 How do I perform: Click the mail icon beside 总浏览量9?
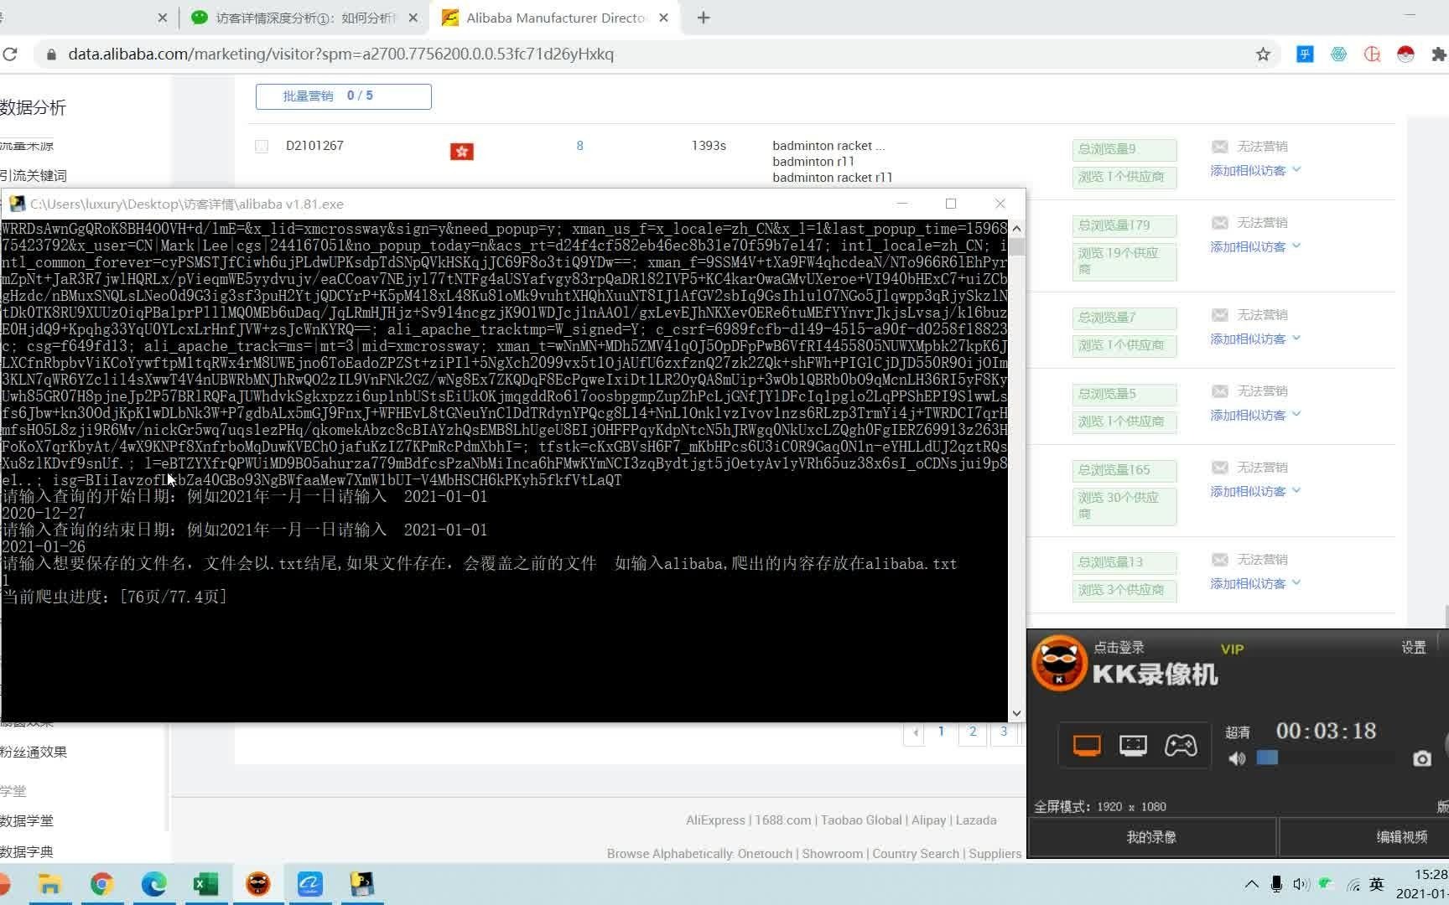(1220, 147)
